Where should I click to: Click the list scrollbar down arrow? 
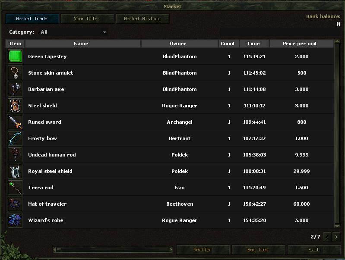coord(337,226)
